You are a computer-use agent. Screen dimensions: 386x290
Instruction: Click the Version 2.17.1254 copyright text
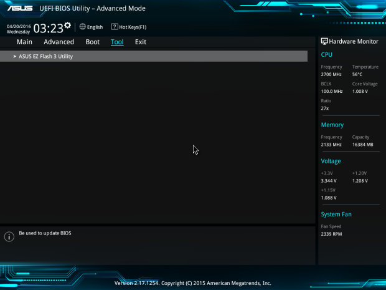(x=193, y=283)
